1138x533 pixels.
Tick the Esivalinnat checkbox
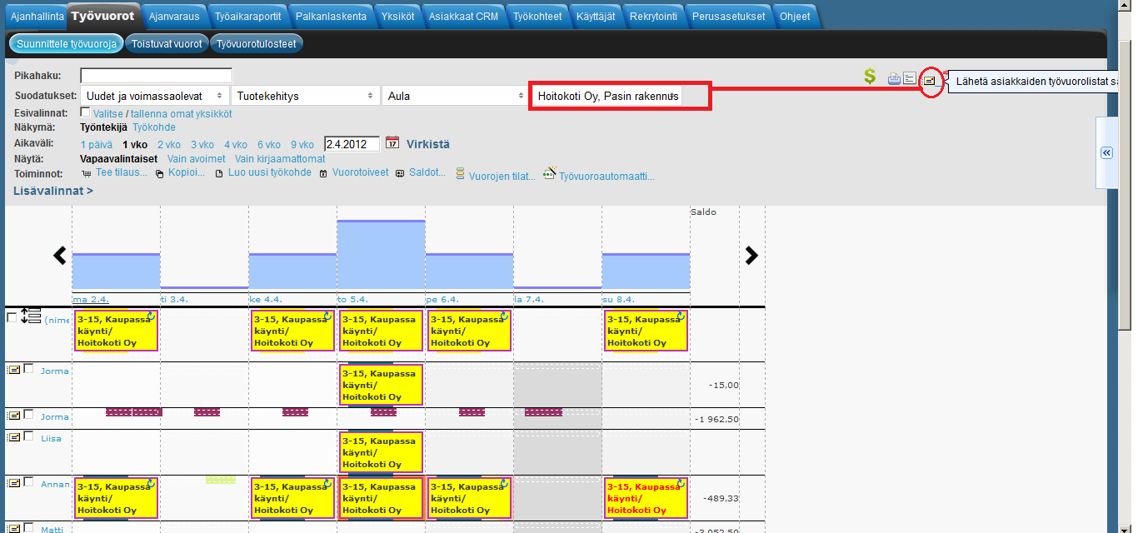pos(85,112)
